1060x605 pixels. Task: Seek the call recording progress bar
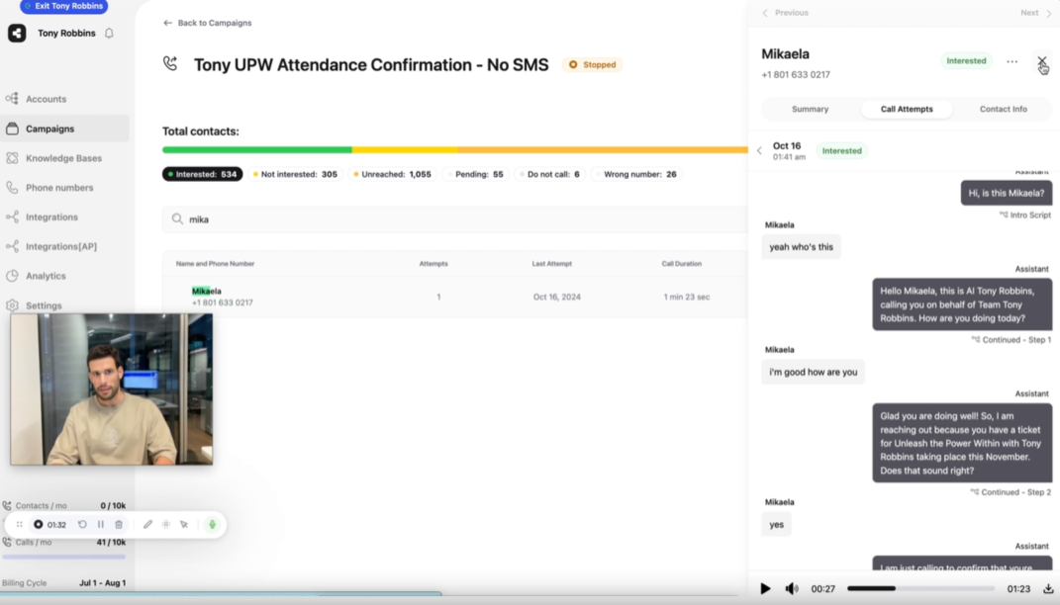[920, 589]
